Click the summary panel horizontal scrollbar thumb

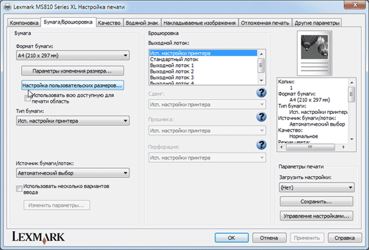[x=311, y=147]
